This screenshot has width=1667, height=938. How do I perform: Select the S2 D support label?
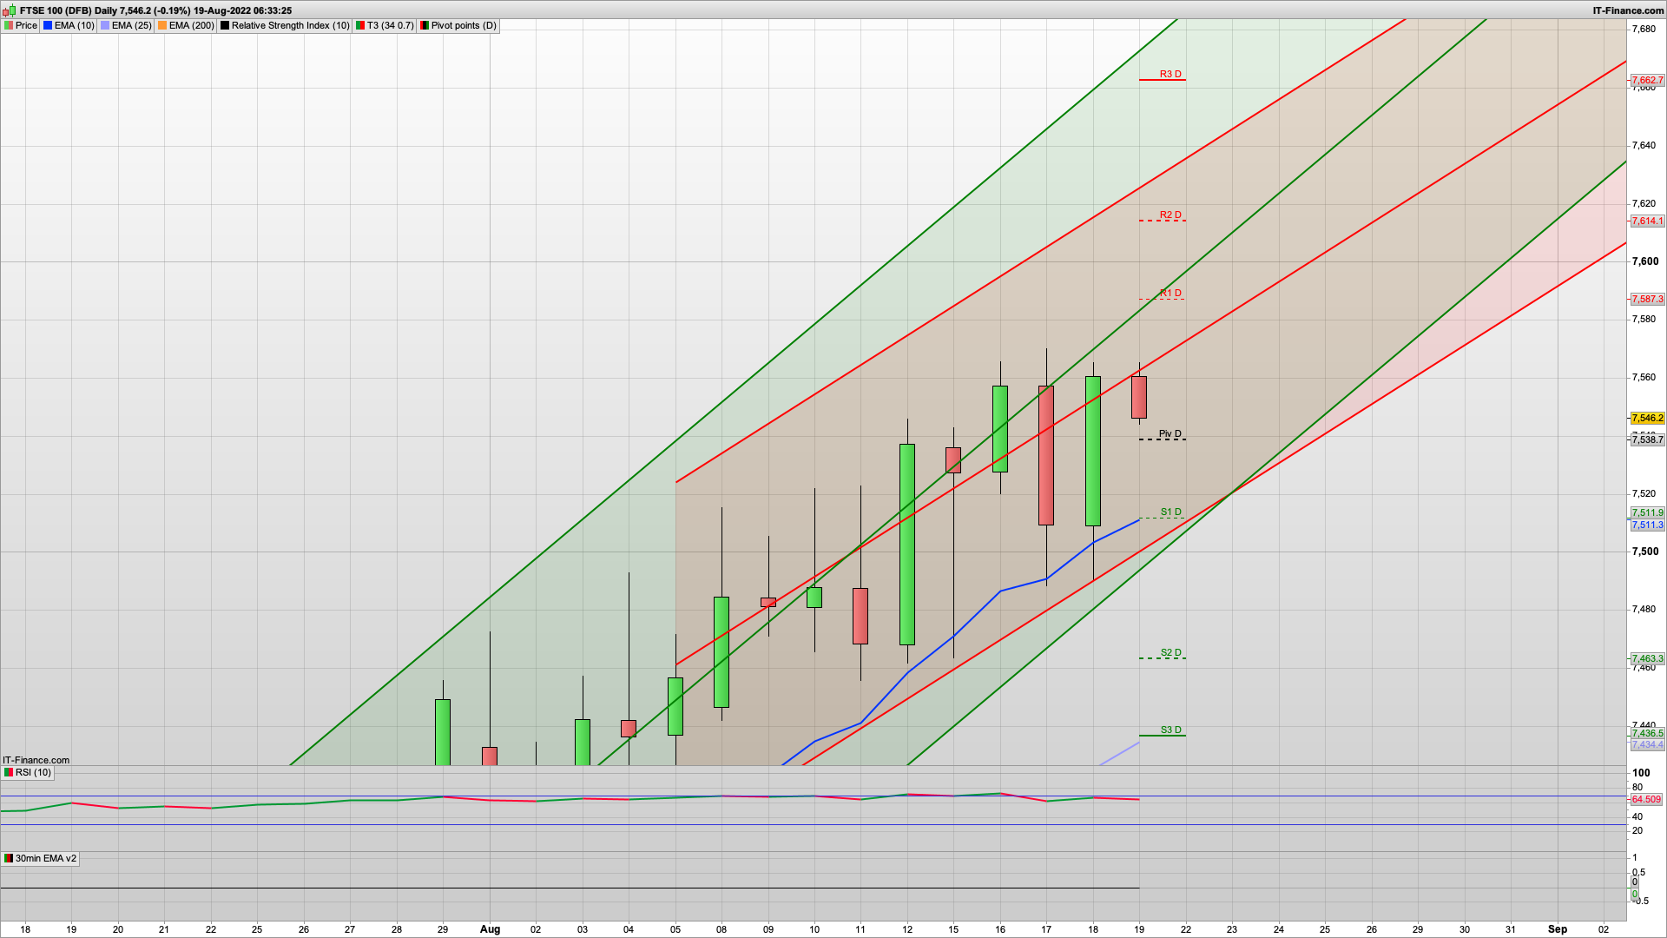coord(1171,652)
